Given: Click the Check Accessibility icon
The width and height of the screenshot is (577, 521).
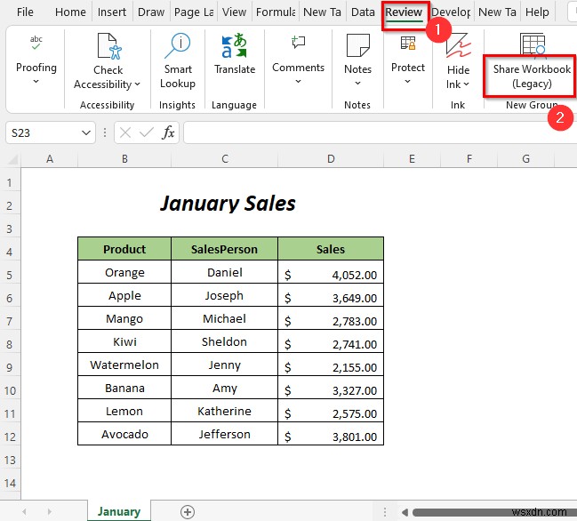Looking at the screenshot, I should [x=109, y=46].
